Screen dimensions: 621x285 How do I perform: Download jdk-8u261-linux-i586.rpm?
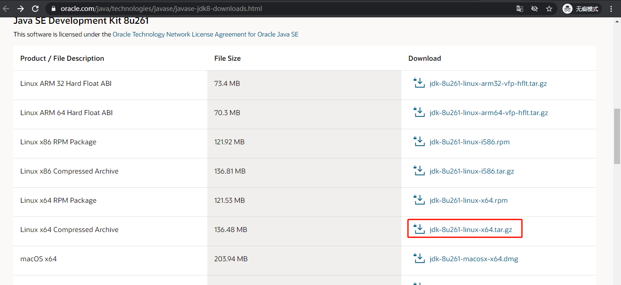(x=470, y=142)
